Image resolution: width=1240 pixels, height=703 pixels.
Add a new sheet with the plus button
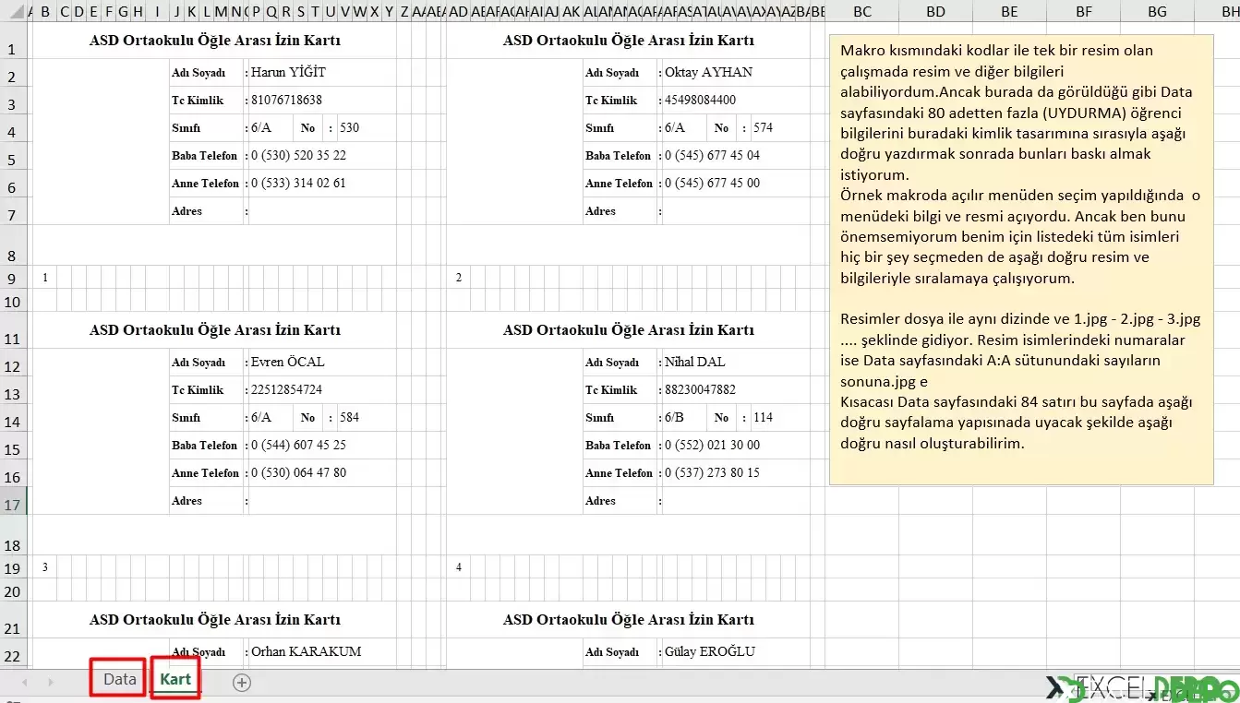[242, 683]
